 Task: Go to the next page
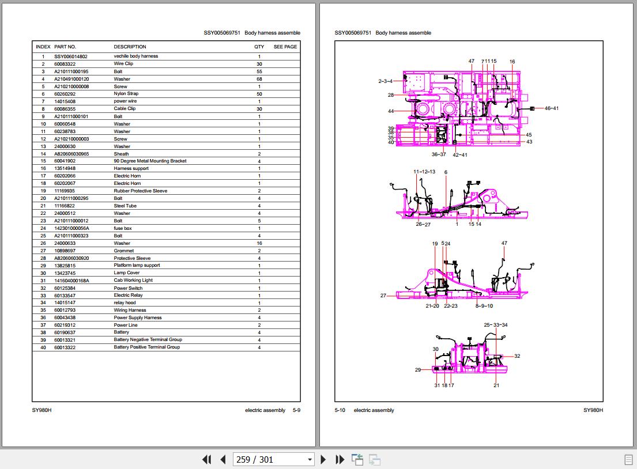pyautogui.click(x=323, y=459)
